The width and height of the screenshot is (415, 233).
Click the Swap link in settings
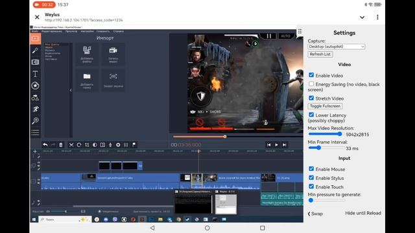[315, 214]
